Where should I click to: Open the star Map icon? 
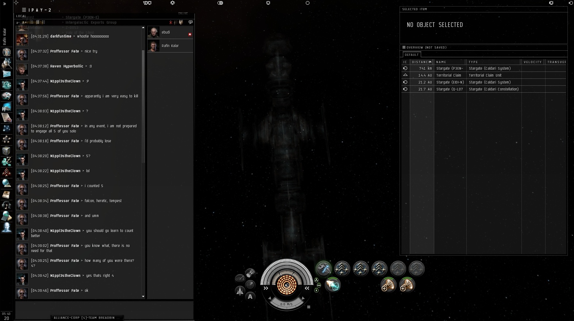point(7,129)
